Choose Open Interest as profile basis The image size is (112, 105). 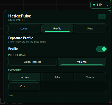(x=32, y=62)
